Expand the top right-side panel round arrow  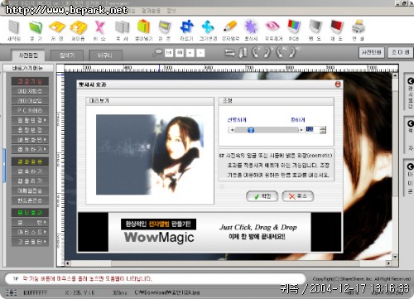pyautogui.click(x=411, y=81)
